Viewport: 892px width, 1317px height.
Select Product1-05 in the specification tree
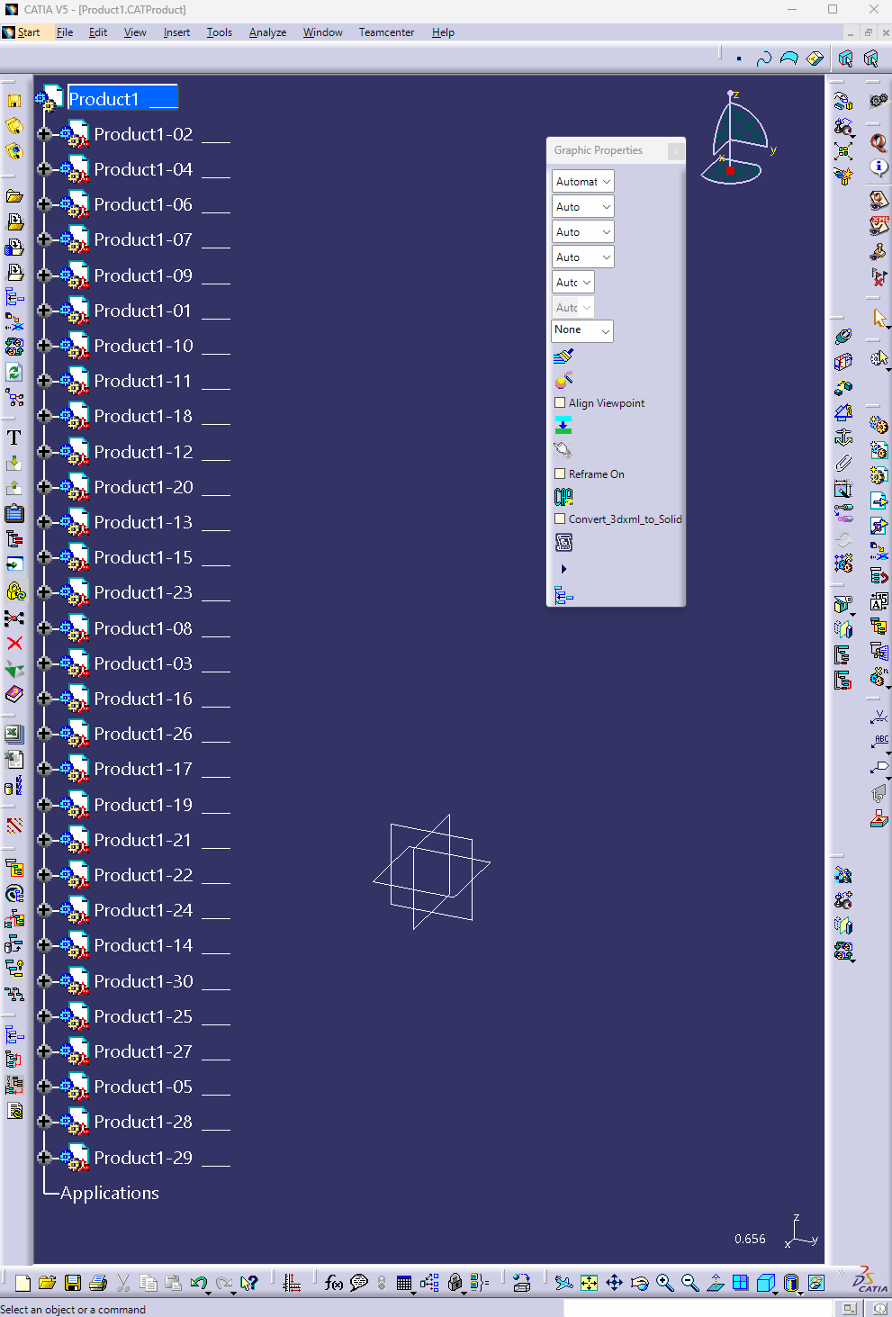(143, 1087)
